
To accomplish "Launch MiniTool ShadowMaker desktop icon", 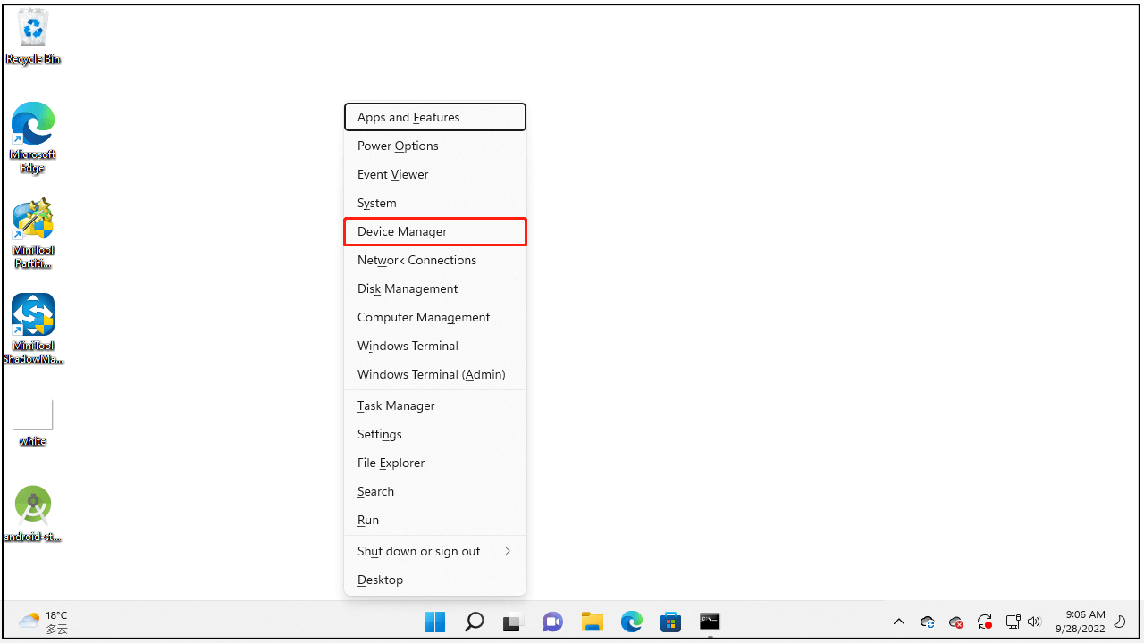I will [33, 327].
